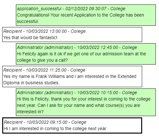The height and width of the screenshot is (139, 159).
Task: Click the text 'college to give you a call?'
Action: pyautogui.click(x=42, y=60)
